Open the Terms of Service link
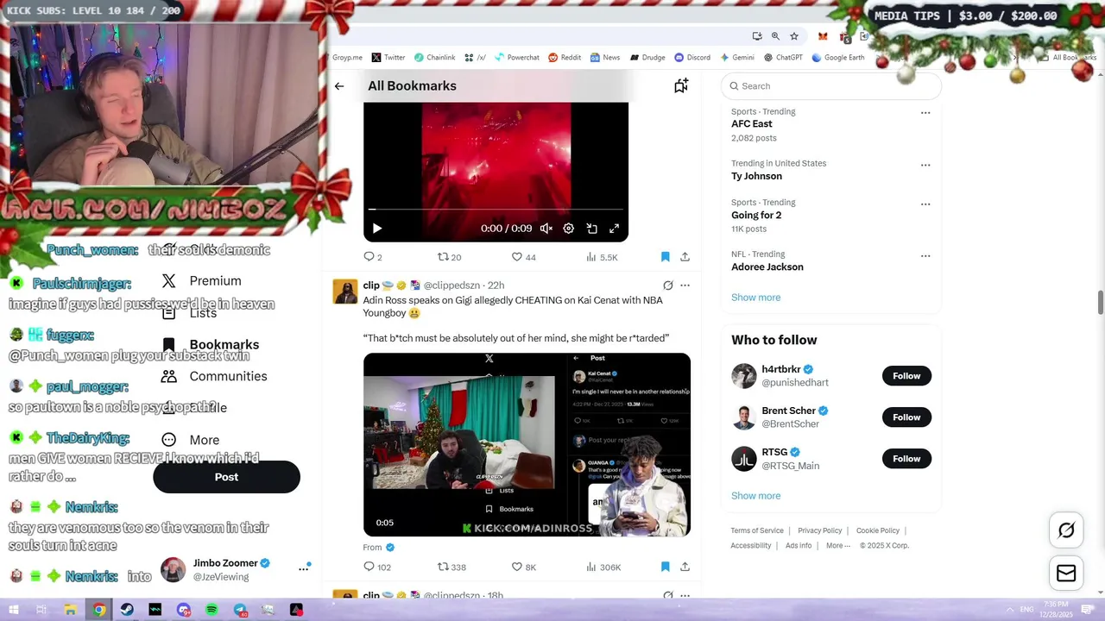Viewport: 1105px width, 621px height. [x=757, y=530]
